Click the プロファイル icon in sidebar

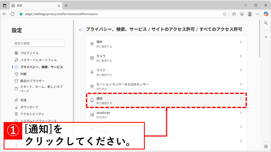pos(16,53)
